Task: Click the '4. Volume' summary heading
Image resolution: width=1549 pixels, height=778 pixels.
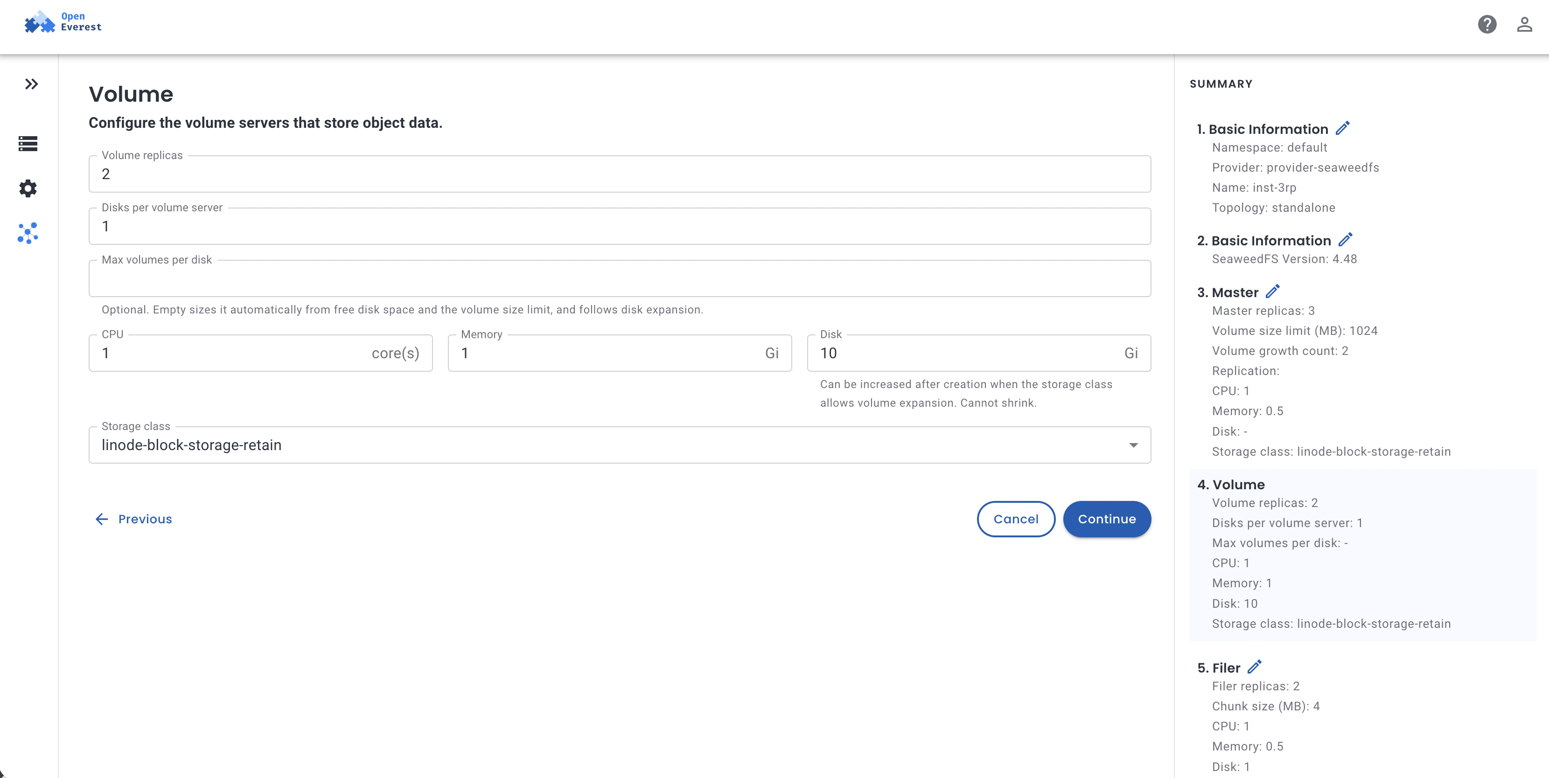Action: coord(1230,485)
